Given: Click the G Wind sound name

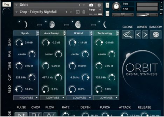Looking at the screenshot, I should pyautogui.click(x=78, y=33).
